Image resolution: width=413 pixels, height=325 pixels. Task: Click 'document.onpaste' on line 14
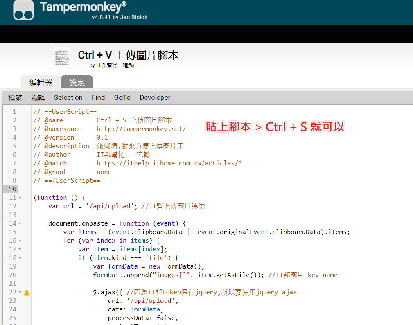click(78, 223)
